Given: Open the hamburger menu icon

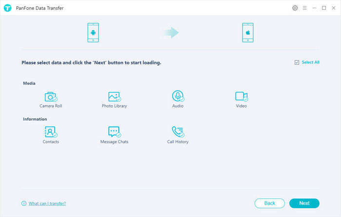Looking at the screenshot, I should coord(304,8).
